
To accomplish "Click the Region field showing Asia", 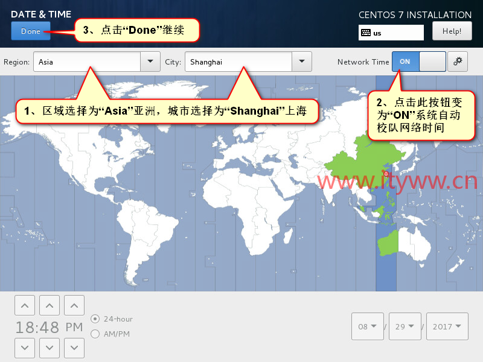I will (87, 62).
